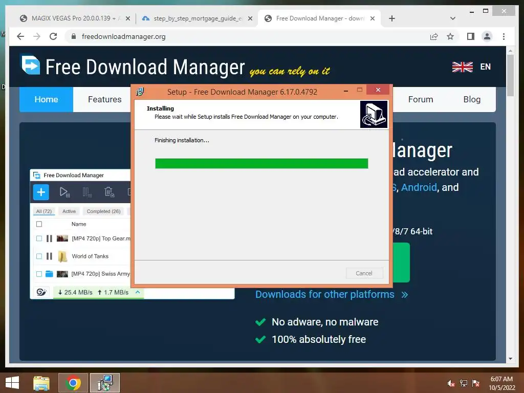The width and height of the screenshot is (524, 393).
Task: Check the Swiss Army download row checkbox
Action: pos(39,274)
